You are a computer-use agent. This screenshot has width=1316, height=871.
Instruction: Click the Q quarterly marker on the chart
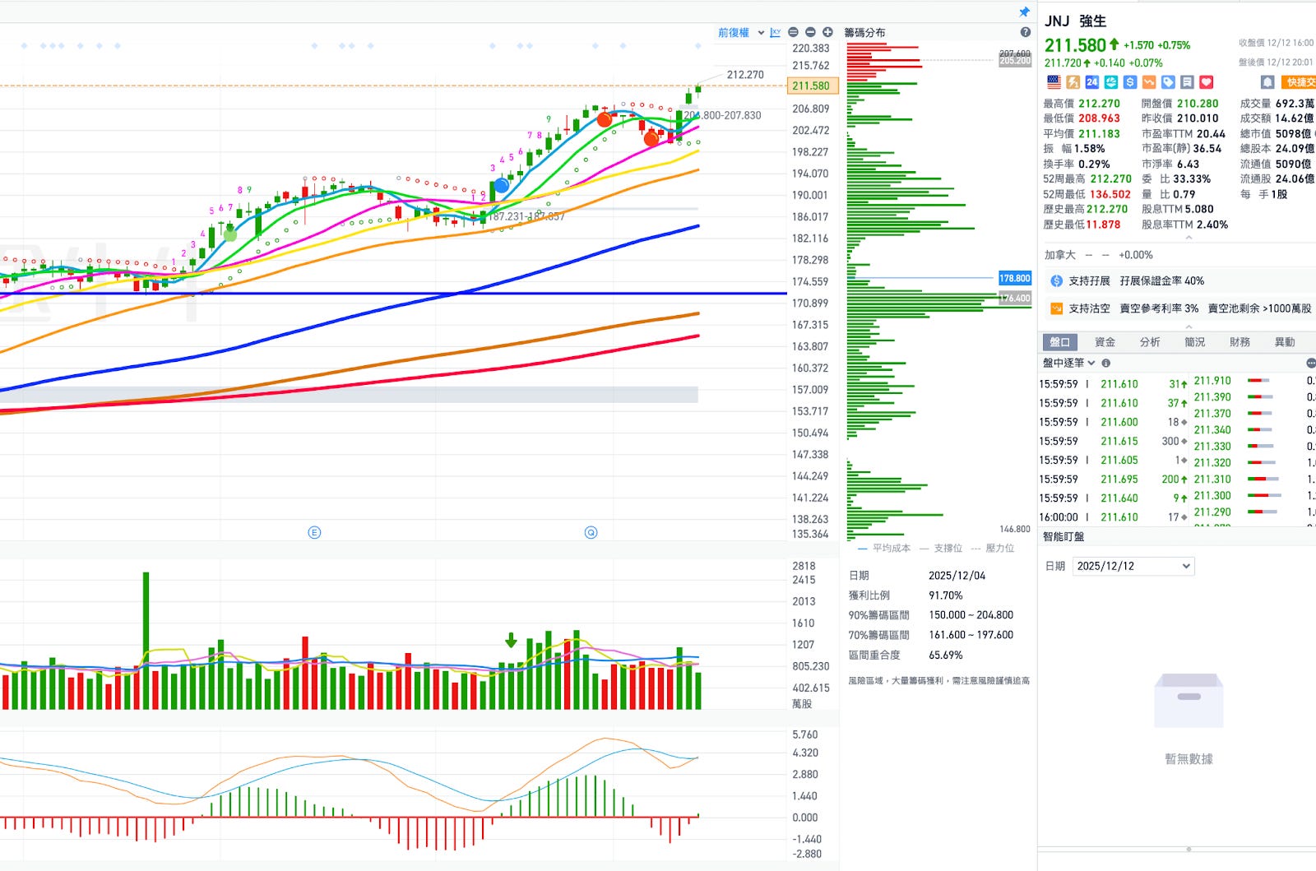coord(591,532)
